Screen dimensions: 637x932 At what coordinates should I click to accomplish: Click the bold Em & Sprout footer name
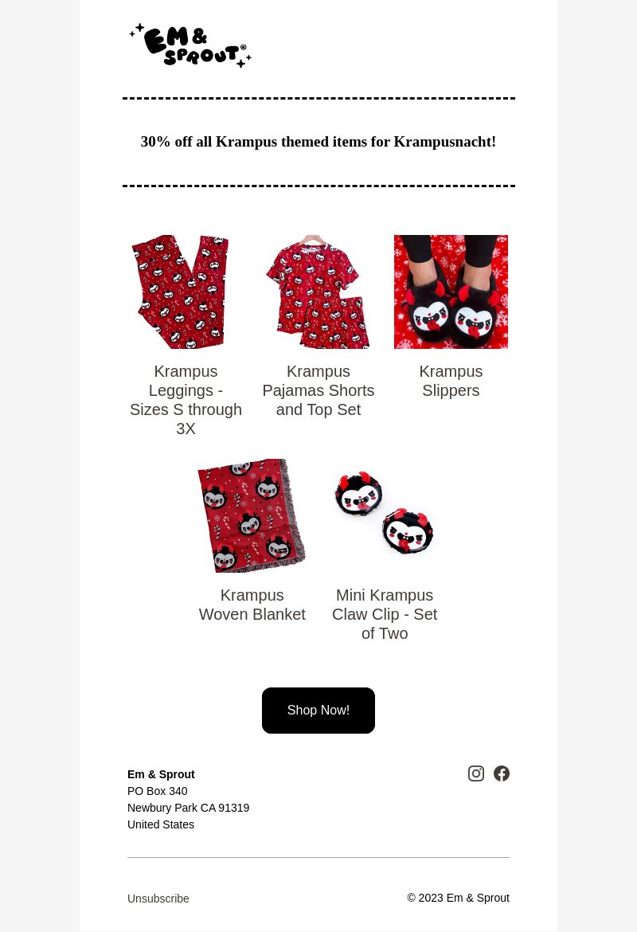tap(161, 774)
